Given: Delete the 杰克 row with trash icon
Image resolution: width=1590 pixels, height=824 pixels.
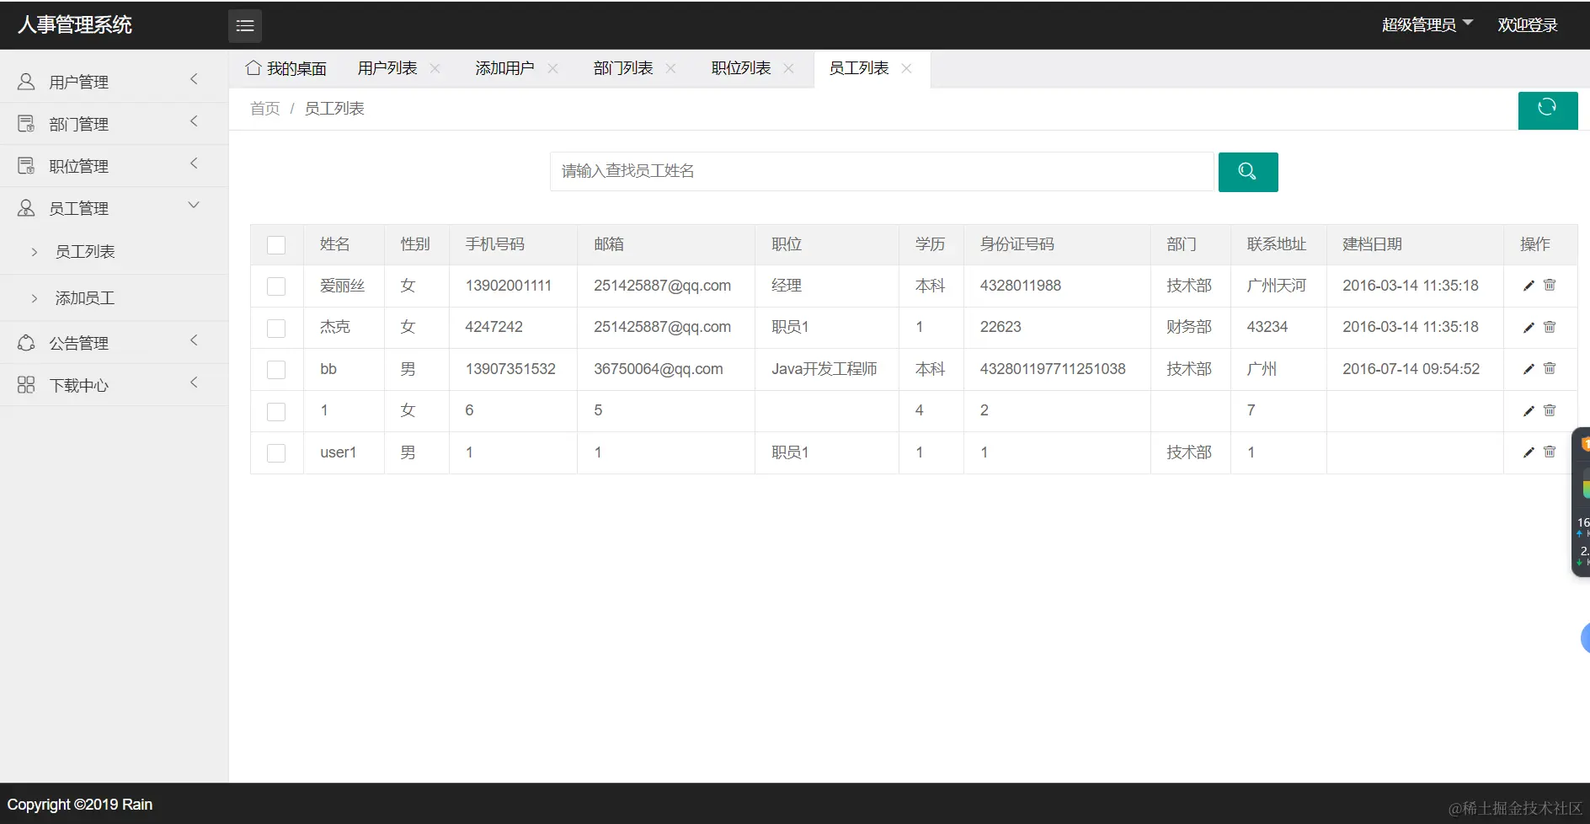Looking at the screenshot, I should pos(1550,327).
